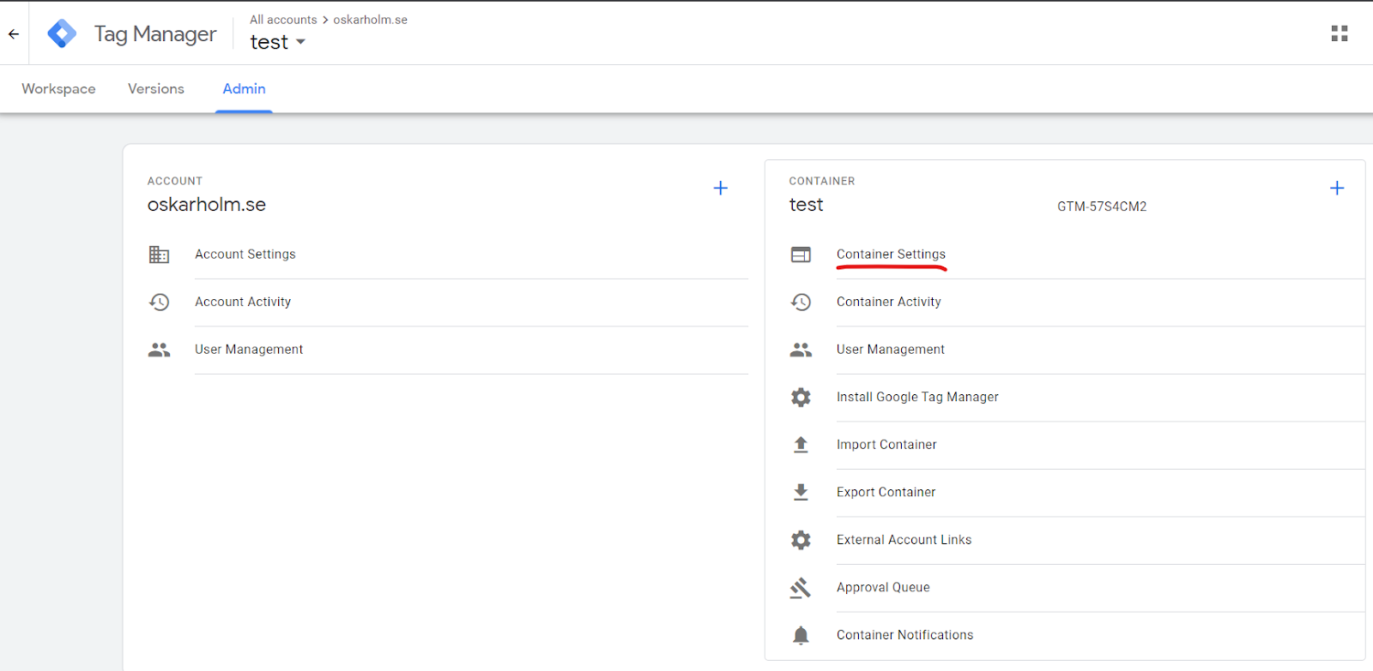Screen dimensions: 1373x671
Task: Open the oskarholm.se breadcrumb link
Action: (x=371, y=20)
